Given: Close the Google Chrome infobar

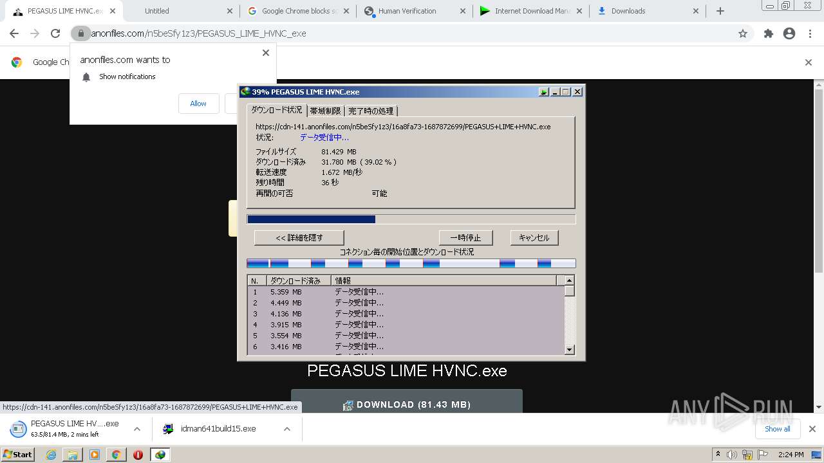Looking at the screenshot, I should click(809, 62).
